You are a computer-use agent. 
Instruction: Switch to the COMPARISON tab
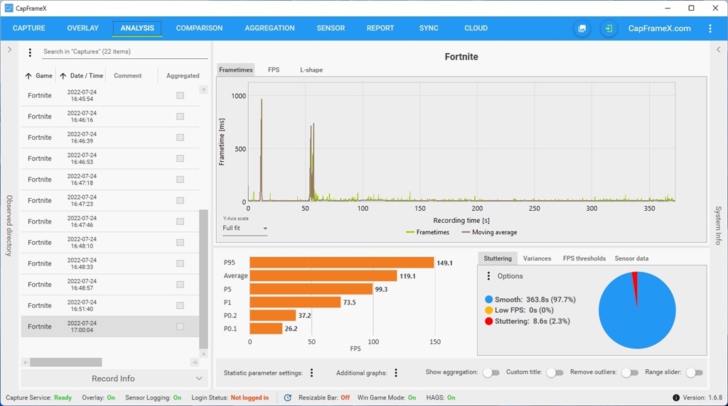[x=199, y=28]
